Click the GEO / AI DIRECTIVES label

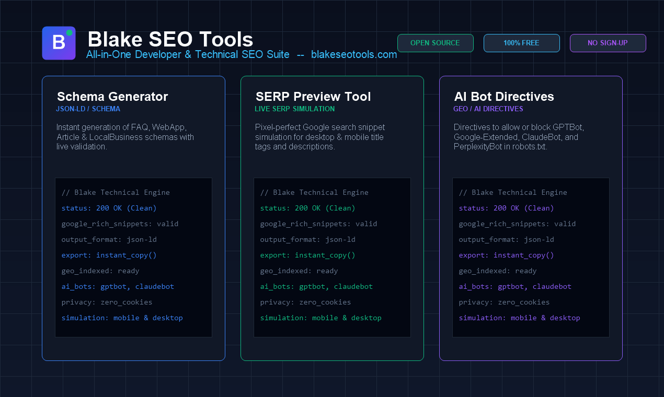(488, 109)
